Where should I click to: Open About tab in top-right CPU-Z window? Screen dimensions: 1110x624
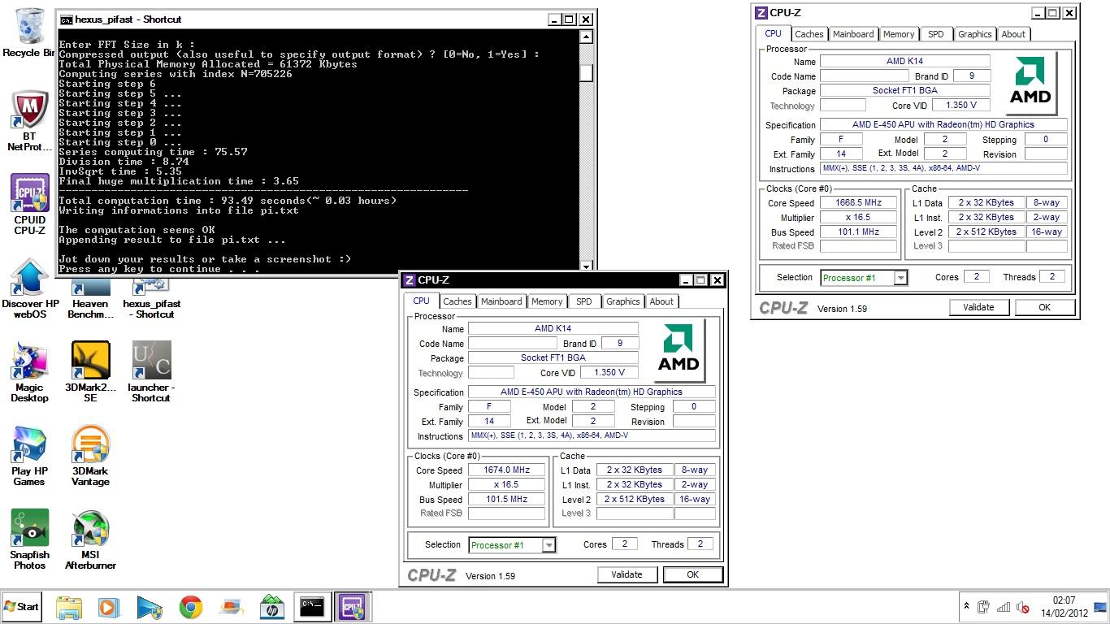pos(1013,34)
